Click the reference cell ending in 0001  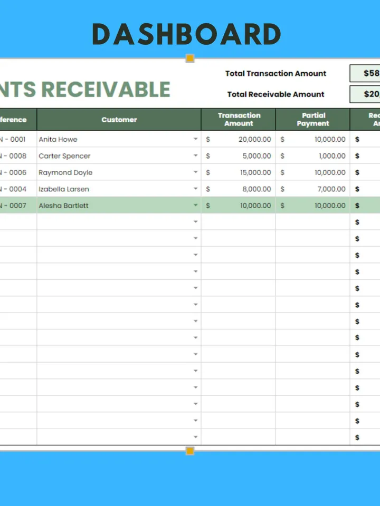coord(18,139)
